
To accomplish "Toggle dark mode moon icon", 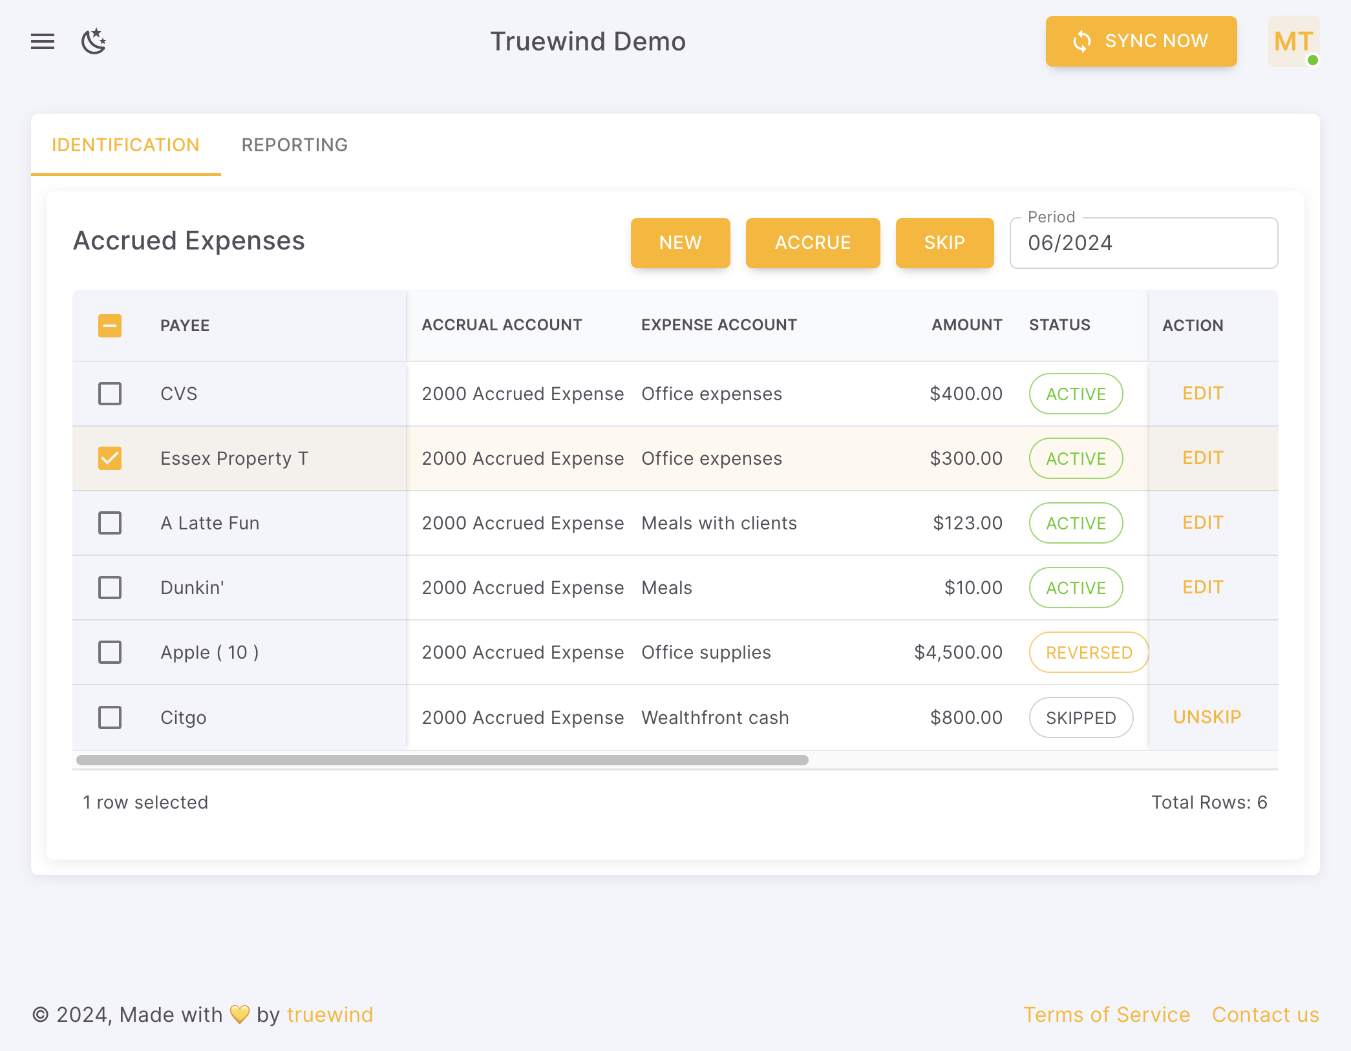I will pyautogui.click(x=94, y=41).
